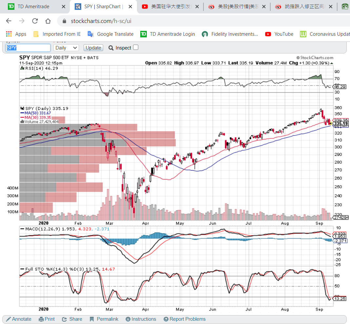Click the RSI(14) 46.29 indicator label
Image resolution: width=350 pixels, height=324 pixels.
39,68
